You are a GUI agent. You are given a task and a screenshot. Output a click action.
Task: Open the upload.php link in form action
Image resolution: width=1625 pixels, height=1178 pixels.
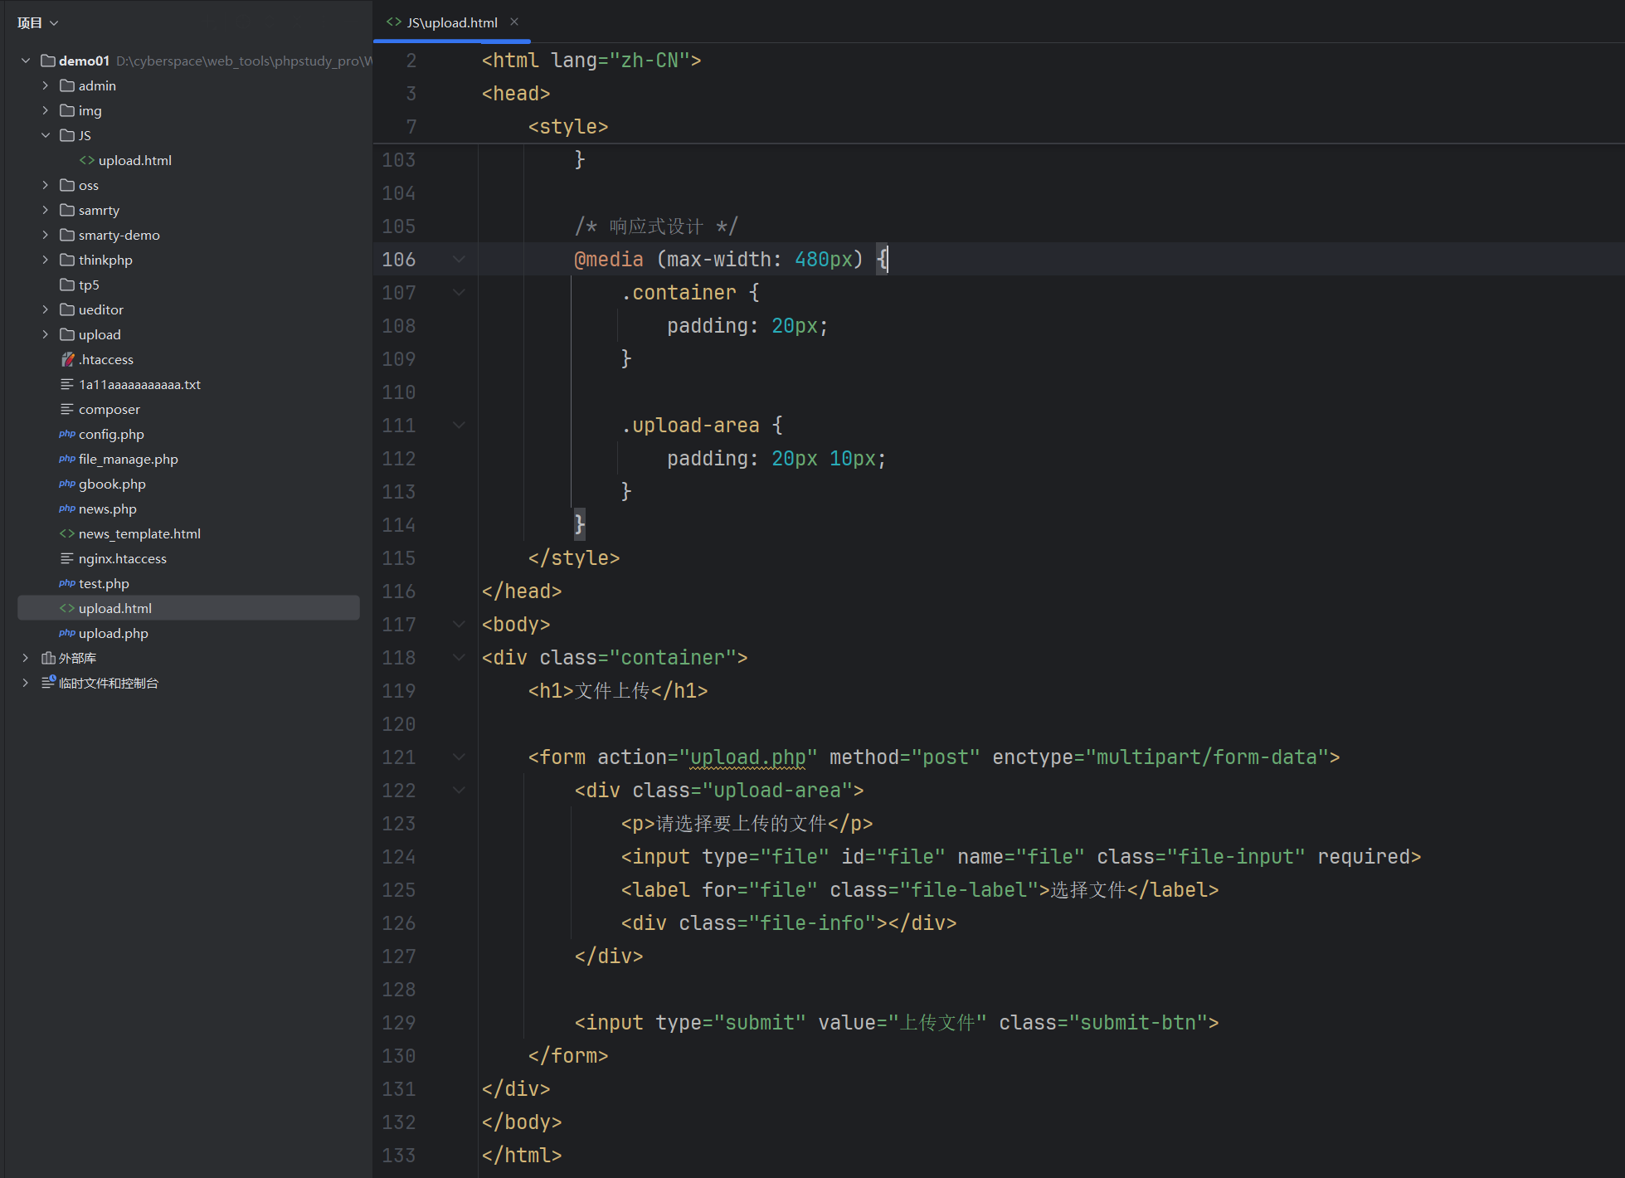pyautogui.click(x=747, y=757)
